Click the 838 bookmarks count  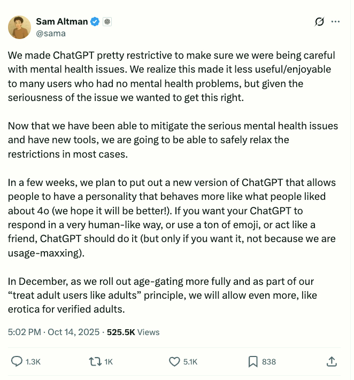pos(269,362)
